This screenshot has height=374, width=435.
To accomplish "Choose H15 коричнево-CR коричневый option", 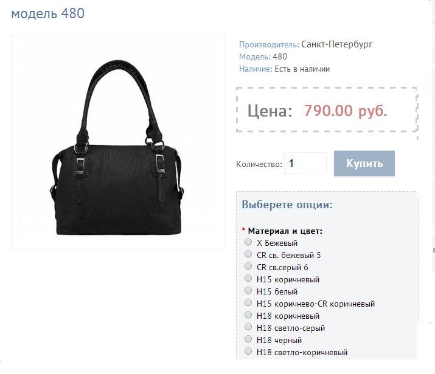I will (248, 302).
